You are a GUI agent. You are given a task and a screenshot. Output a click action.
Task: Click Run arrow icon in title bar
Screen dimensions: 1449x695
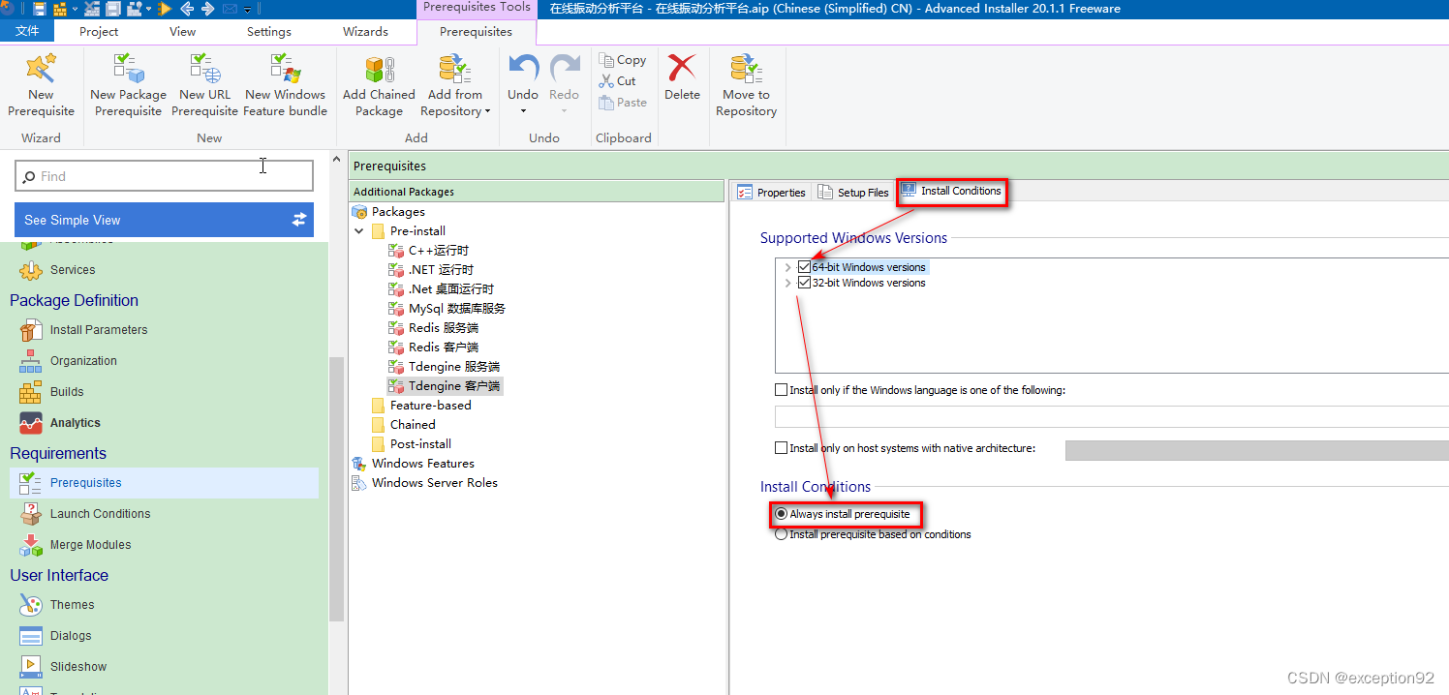[165, 9]
